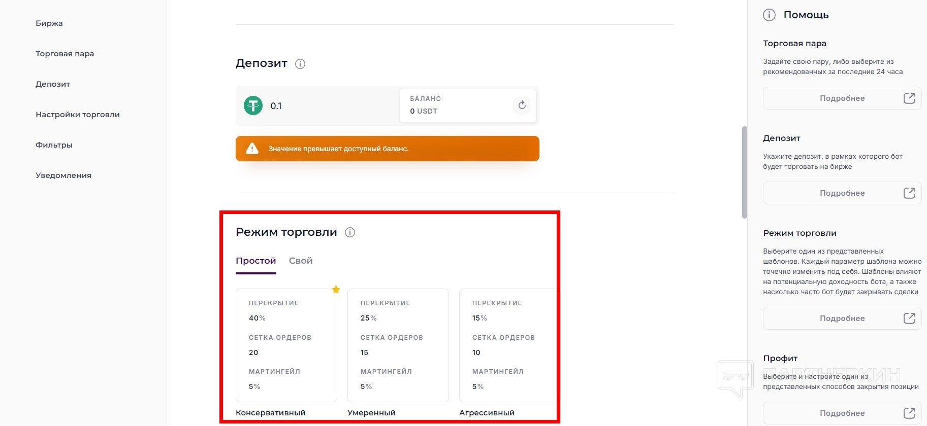The height and width of the screenshot is (426, 927).
Task: Click the yellow star on Консервативный card
Action: 336,290
